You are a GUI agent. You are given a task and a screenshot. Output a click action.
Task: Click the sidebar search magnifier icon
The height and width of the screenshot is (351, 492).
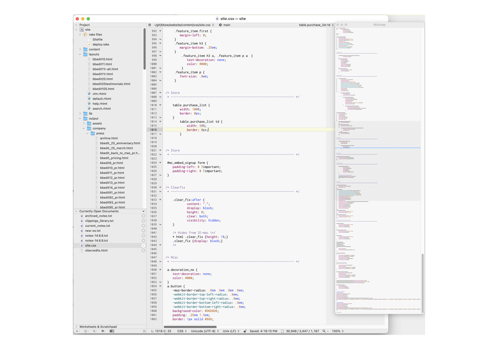pos(95,331)
